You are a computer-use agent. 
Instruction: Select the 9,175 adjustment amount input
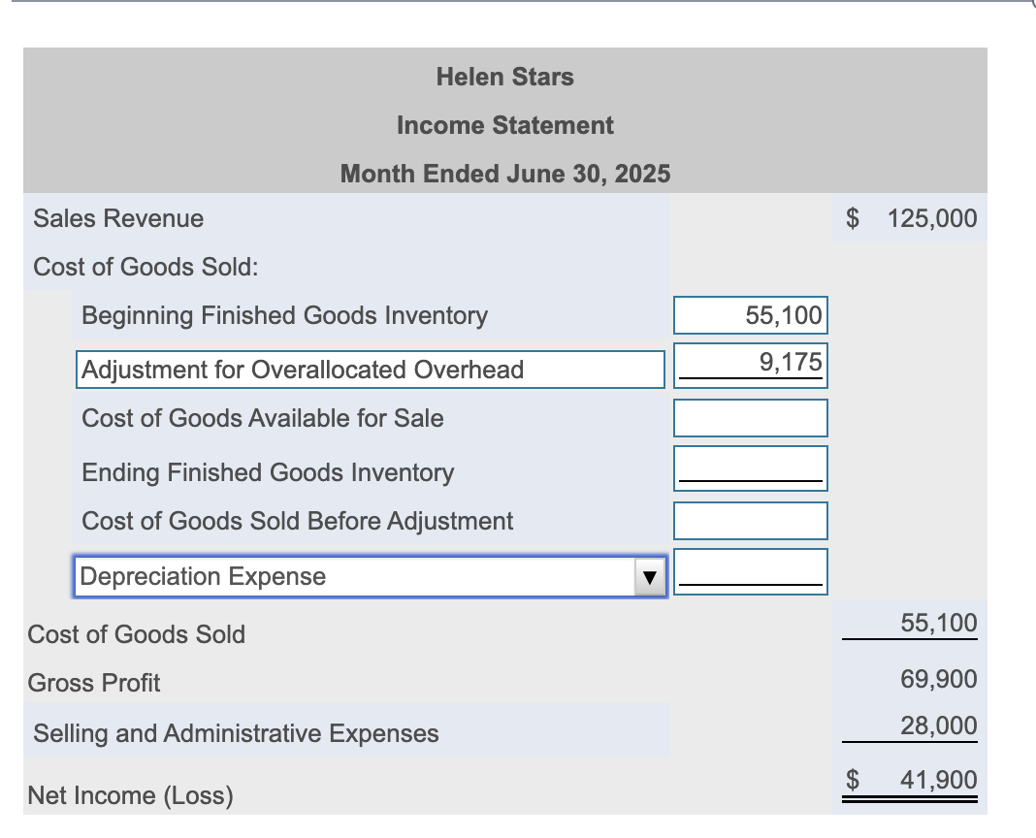click(x=750, y=365)
